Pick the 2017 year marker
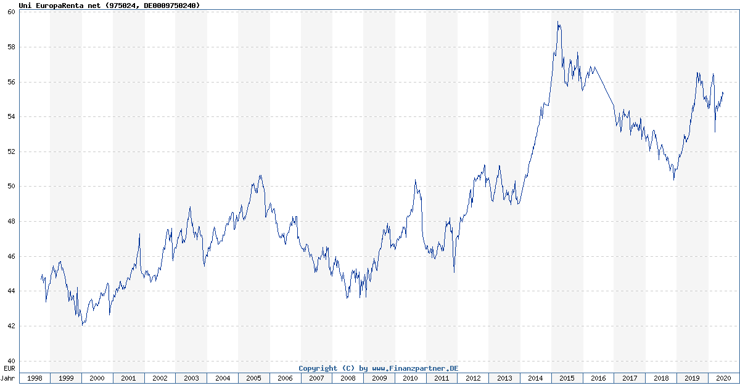This screenshot has width=740, height=388. coord(630,378)
